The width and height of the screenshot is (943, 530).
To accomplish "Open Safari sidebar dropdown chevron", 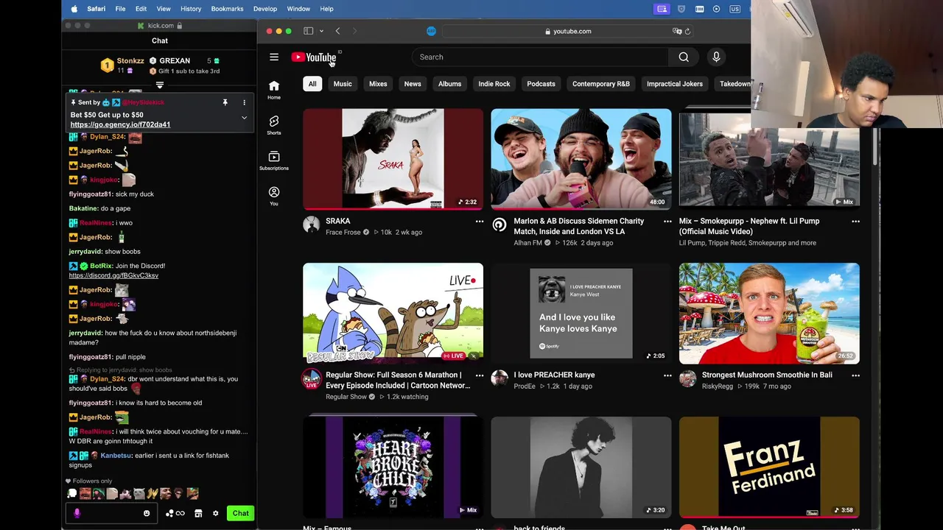I will [x=321, y=31].
